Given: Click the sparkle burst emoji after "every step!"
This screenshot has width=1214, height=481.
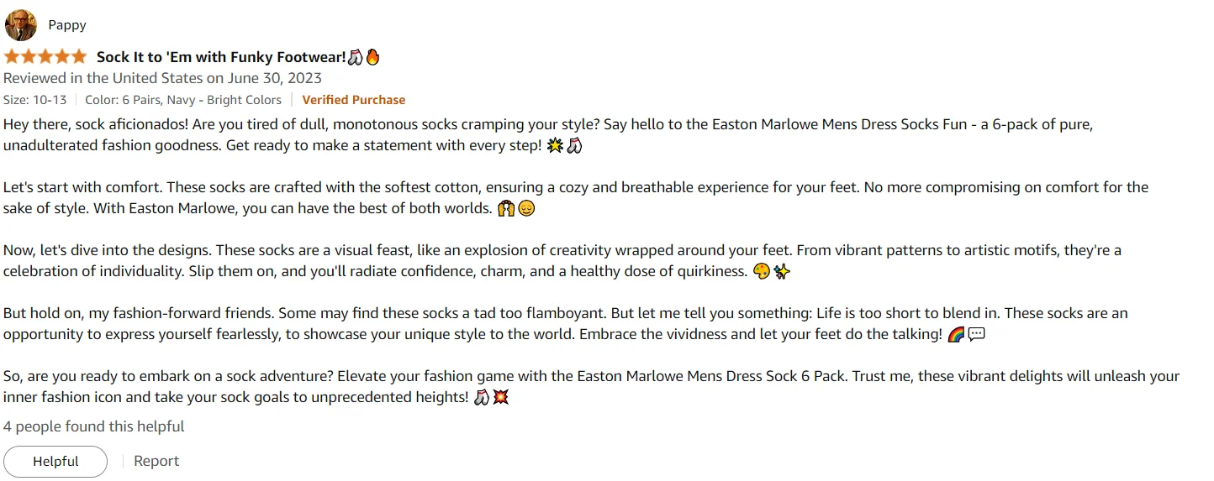Looking at the screenshot, I should [x=555, y=146].
